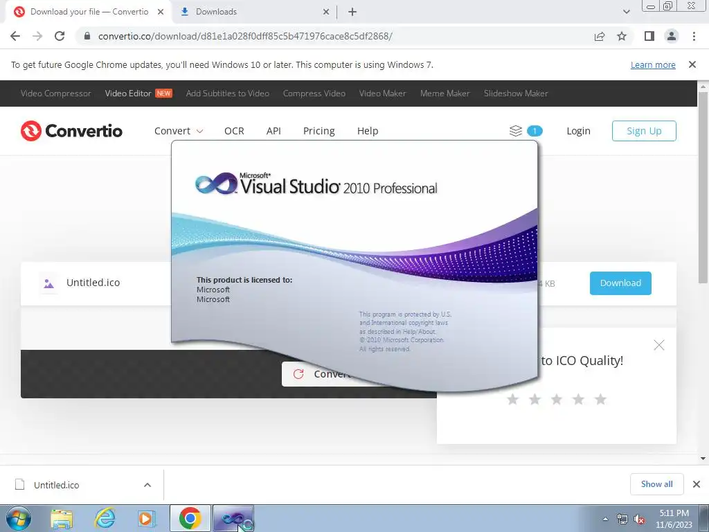
Task: Rate five stars in the quality popup
Action: (x=600, y=399)
